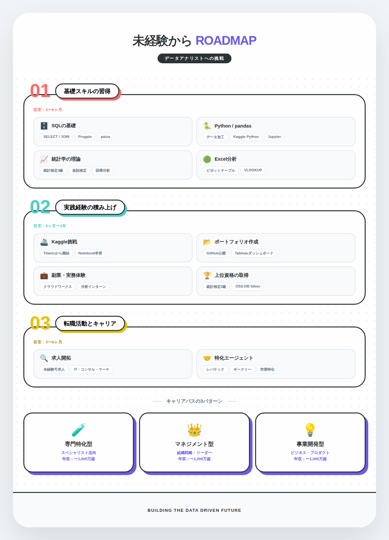Select the 実践経験の積み上げ step heading
The width and height of the screenshot is (389, 540).
pos(90,207)
